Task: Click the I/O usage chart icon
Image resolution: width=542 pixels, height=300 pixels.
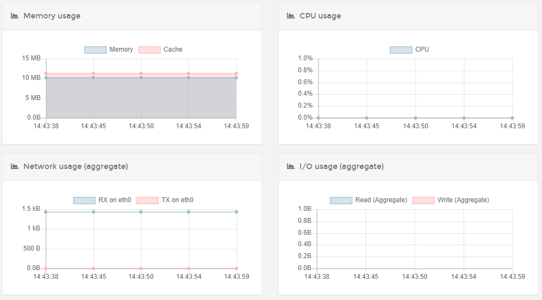Action: pyautogui.click(x=291, y=166)
